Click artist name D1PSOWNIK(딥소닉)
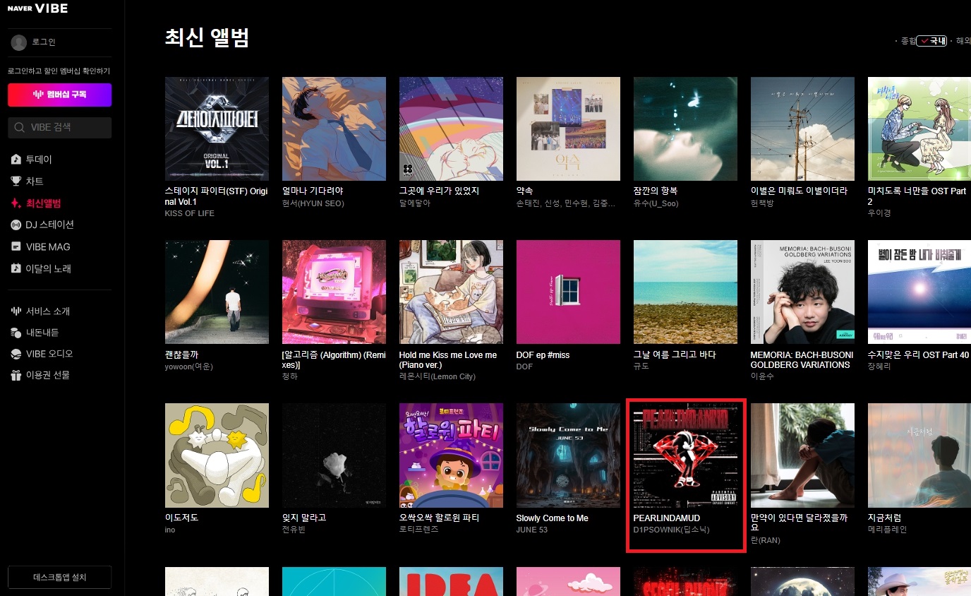 click(x=671, y=530)
